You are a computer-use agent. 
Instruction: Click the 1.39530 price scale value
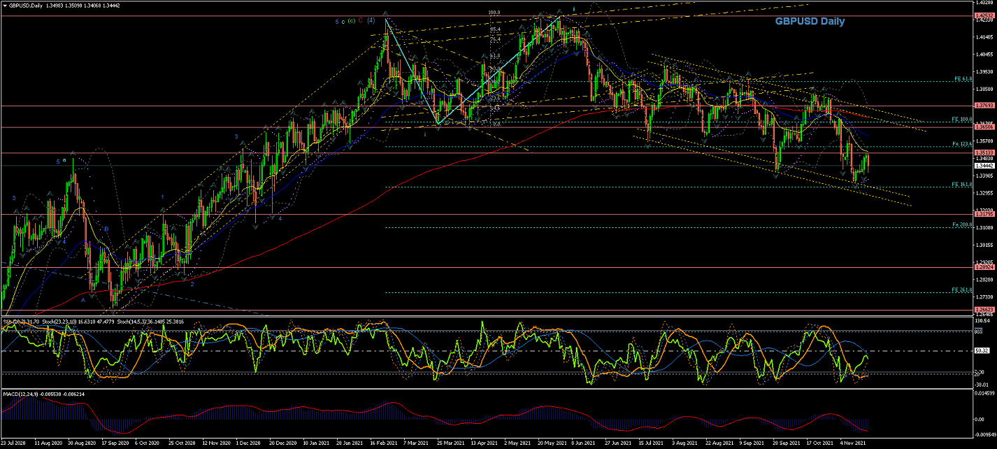click(x=983, y=71)
